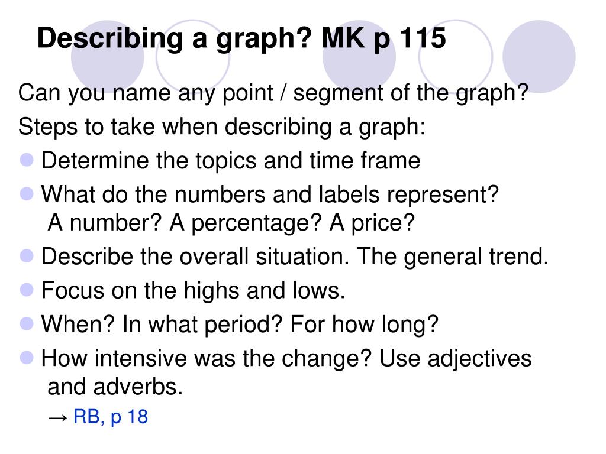The image size is (606, 454).
Task: Select the filled lavender circle behind 'Describing'
Action: [x=108, y=57]
